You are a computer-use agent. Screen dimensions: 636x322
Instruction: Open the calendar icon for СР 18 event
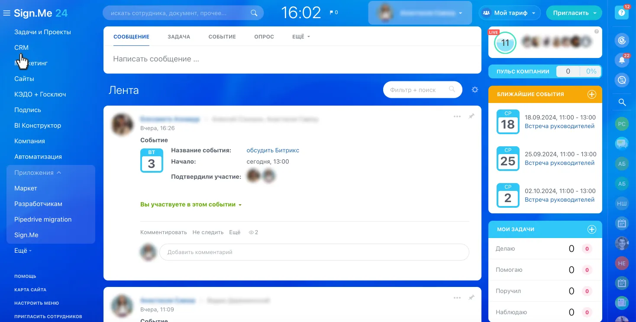point(507,122)
